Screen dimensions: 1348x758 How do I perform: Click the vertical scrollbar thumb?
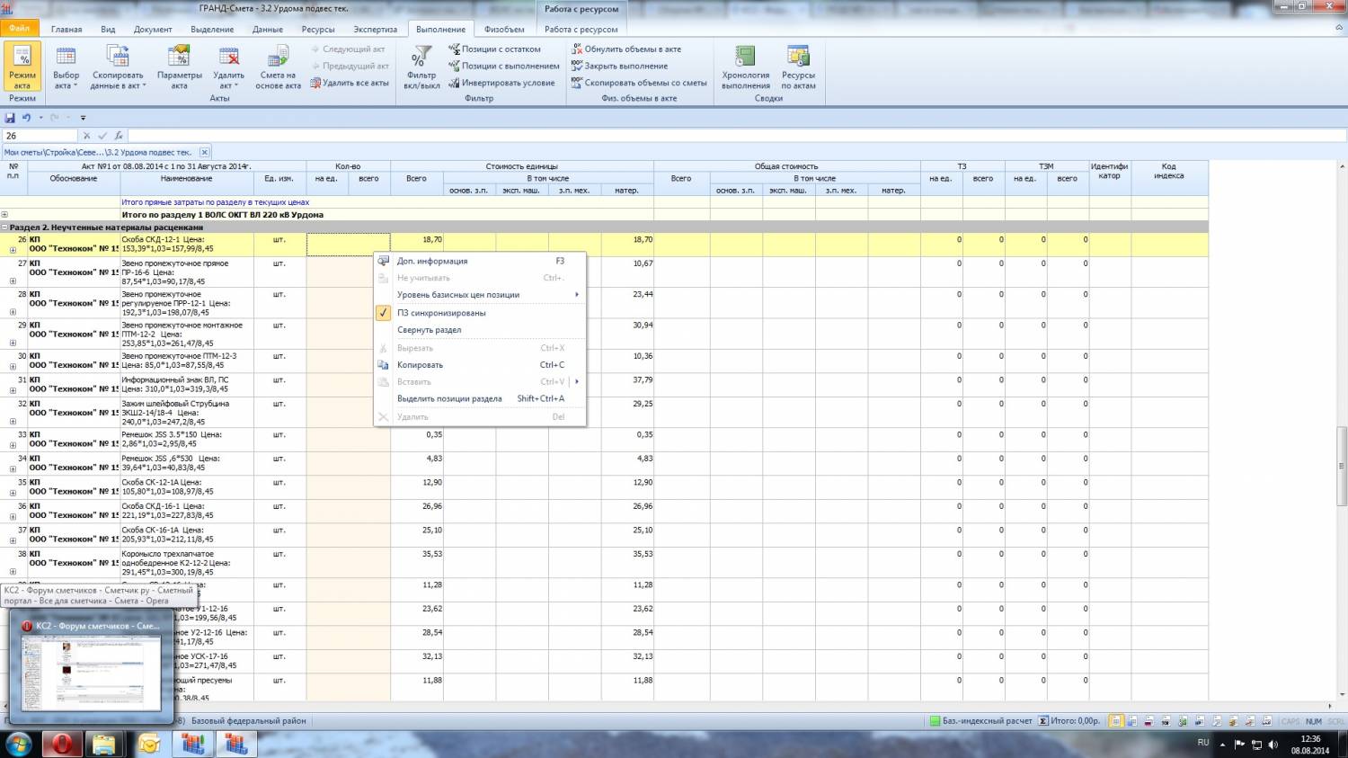pos(1342,468)
